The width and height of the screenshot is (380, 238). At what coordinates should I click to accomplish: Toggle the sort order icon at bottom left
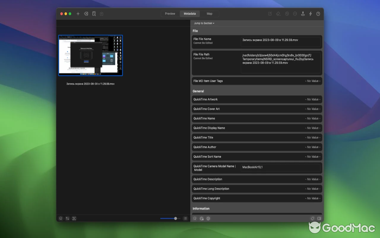(67, 218)
